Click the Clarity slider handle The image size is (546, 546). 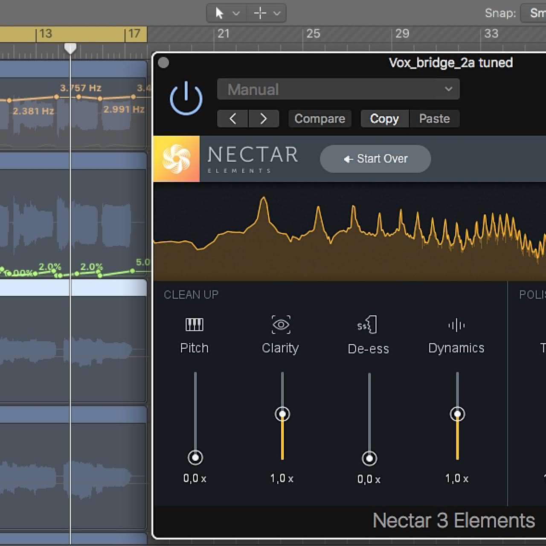coord(282,414)
